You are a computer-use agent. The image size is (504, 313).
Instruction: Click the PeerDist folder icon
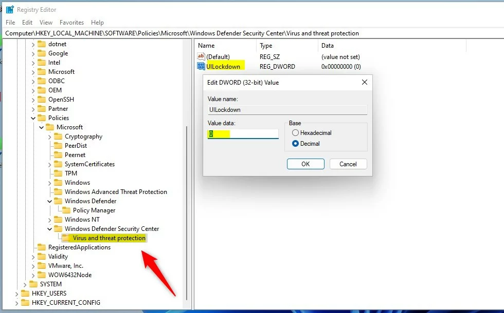pyautogui.click(x=58, y=146)
